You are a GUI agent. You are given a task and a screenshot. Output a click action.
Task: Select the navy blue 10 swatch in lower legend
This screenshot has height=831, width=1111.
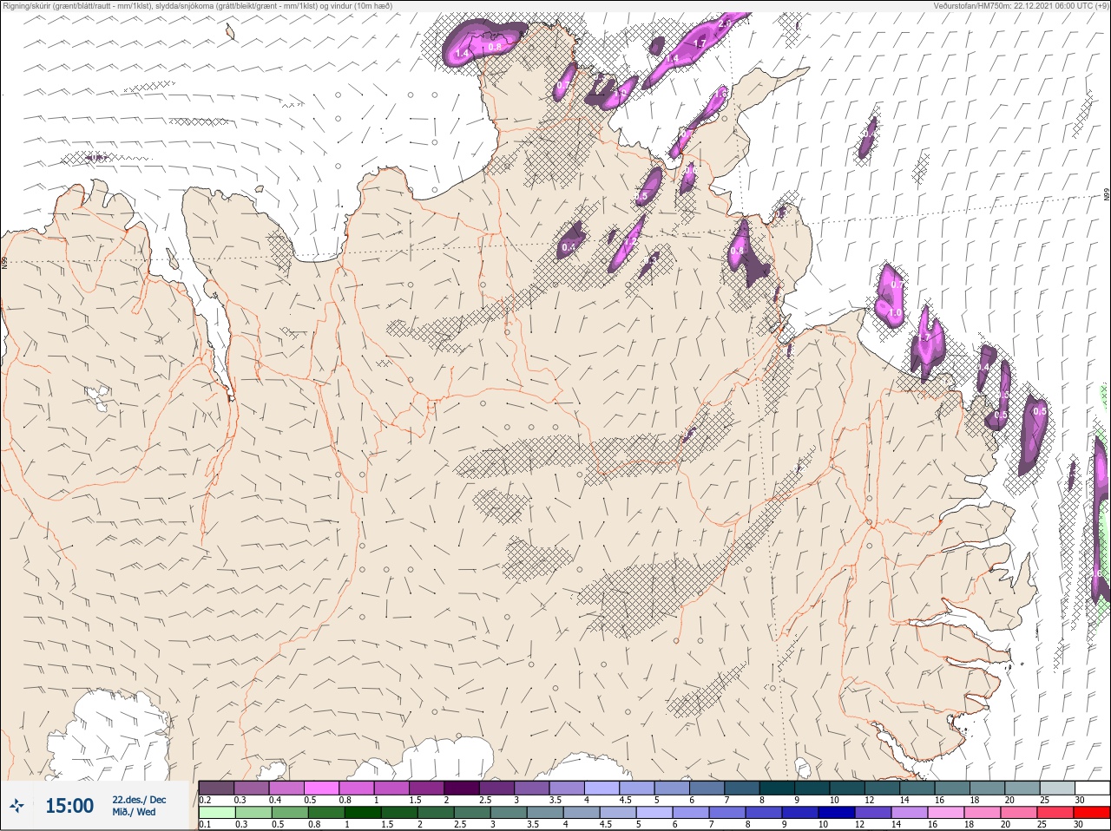[835, 813]
